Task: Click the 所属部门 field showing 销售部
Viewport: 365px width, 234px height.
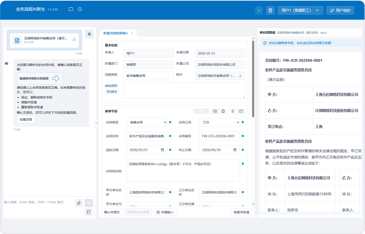Action: tap(148, 65)
